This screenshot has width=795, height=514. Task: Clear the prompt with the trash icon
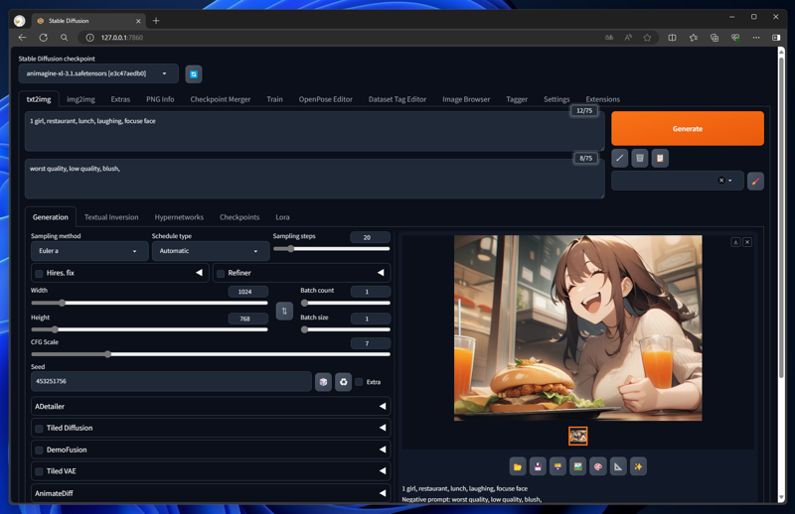pyautogui.click(x=640, y=158)
